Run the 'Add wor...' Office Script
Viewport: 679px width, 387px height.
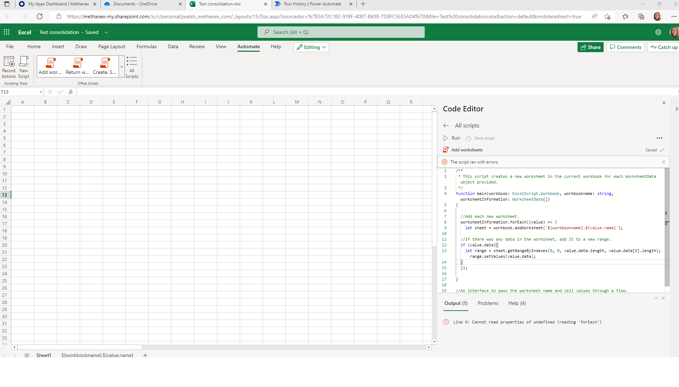point(49,67)
